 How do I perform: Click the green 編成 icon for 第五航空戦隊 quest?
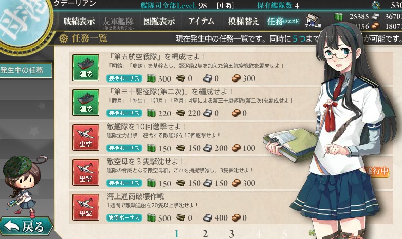(86, 68)
